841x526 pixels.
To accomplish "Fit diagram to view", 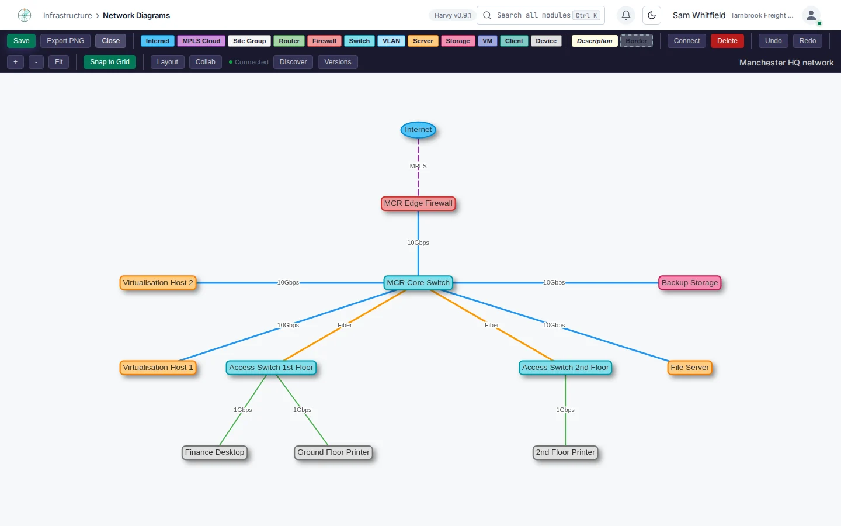I will [x=59, y=62].
